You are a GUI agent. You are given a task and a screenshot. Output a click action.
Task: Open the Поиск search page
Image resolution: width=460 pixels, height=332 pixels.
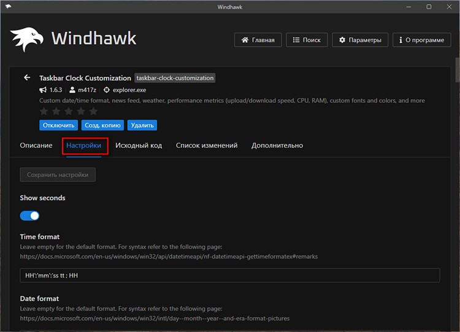[307, 40]
